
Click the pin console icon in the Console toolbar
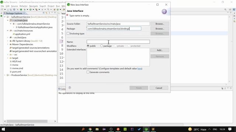pos(222,88)
